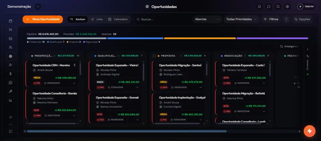Click the double-arrow icon in Fechado column

[299, 87]
